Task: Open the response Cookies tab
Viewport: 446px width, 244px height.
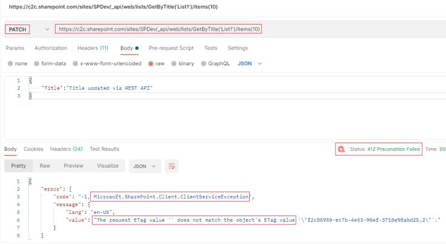Action: [x=33, y=149]
